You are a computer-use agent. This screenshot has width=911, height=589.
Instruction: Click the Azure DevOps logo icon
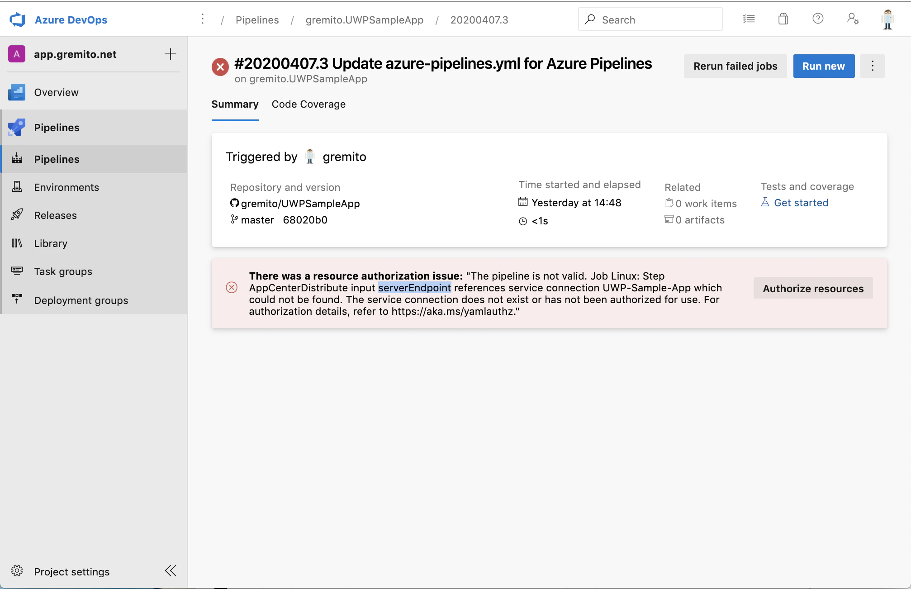coord(17,19)
